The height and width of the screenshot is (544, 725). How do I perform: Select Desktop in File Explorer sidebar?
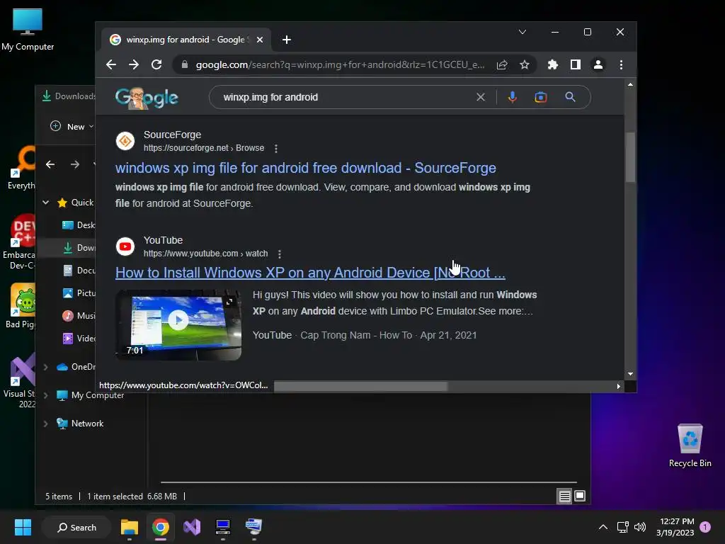pyautogui.click(x=79, y=225)
